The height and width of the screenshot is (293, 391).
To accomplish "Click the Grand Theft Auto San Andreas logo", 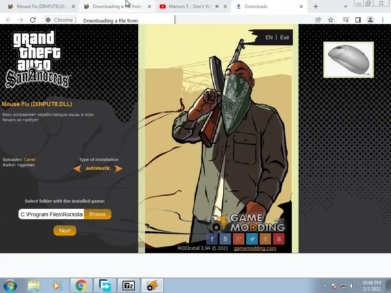I will [x=37, y=59].
